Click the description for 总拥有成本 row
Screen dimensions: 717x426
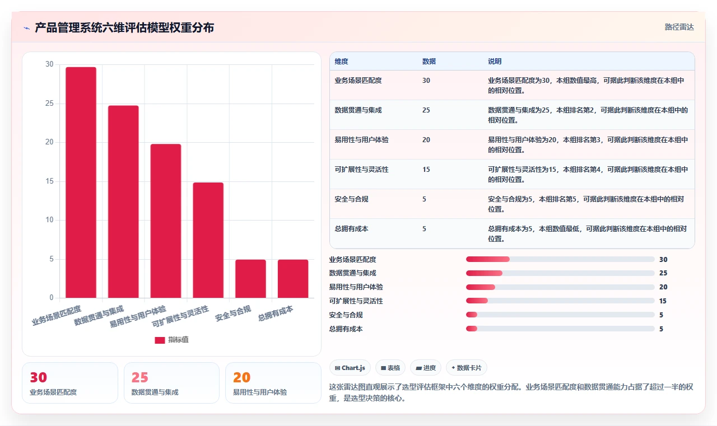pyautogui.click(x=586, y=233)
